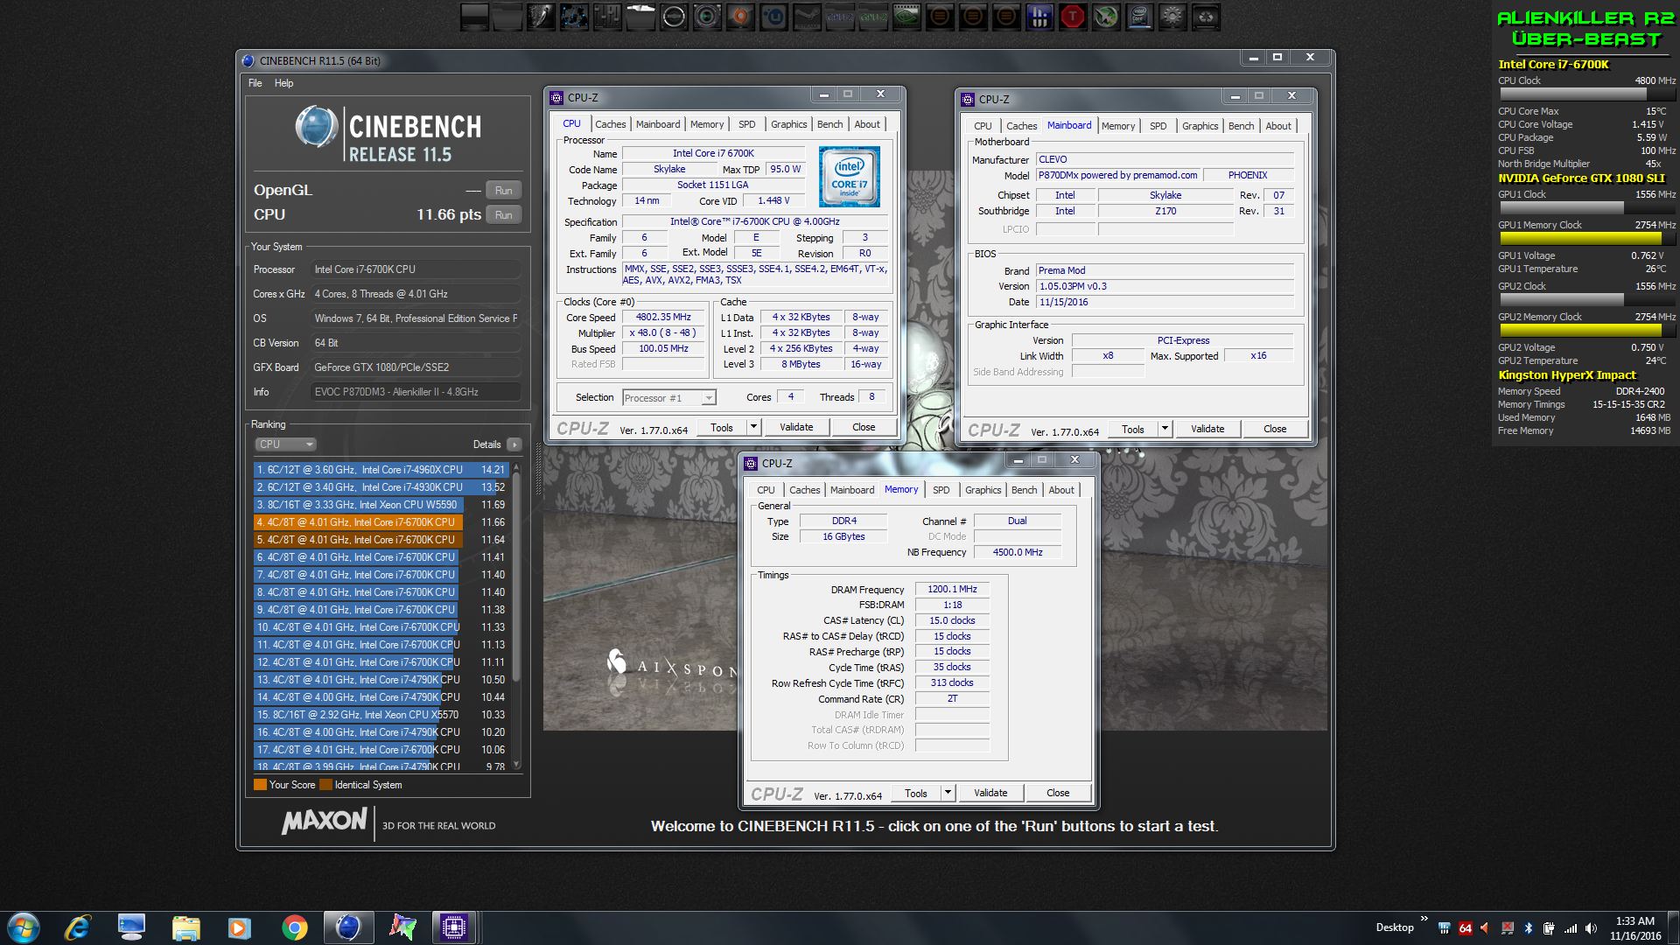
Task: Click the power plug battery tray icon
Action: click(x=1550, y=928)
